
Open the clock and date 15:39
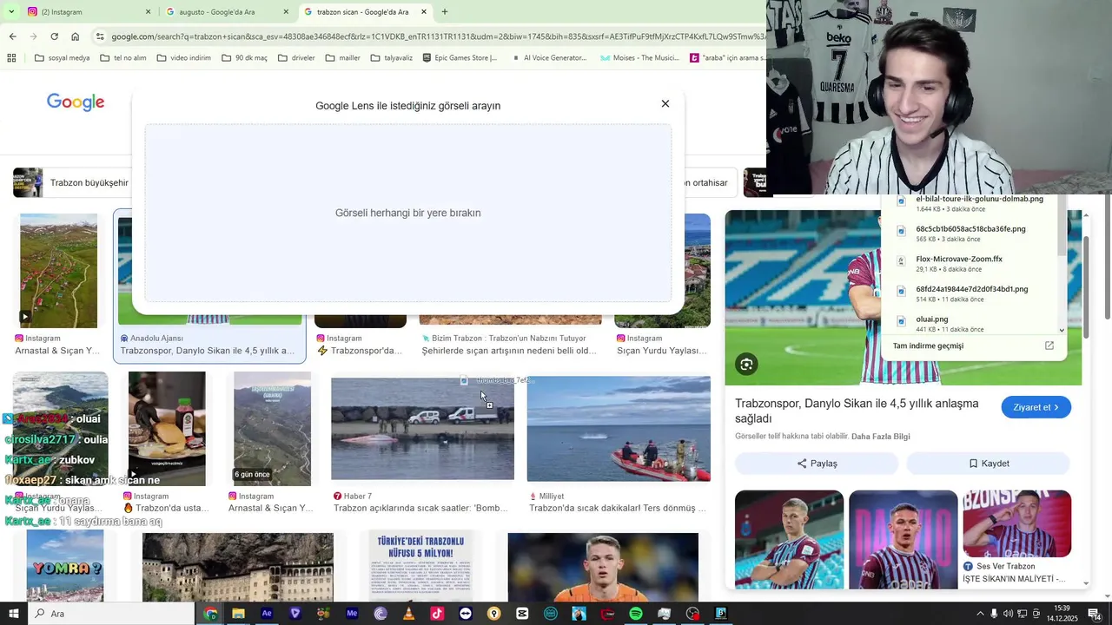[x=1062, y=614]
